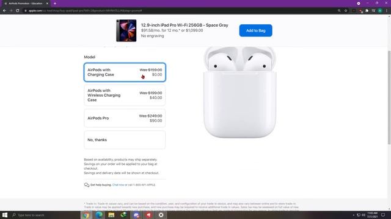
Task: Click the '12.9-inch iPad Pro Wi-Fi 256GB - Space Gray' title
Action: pyautogui.click(x=185, y=25)
